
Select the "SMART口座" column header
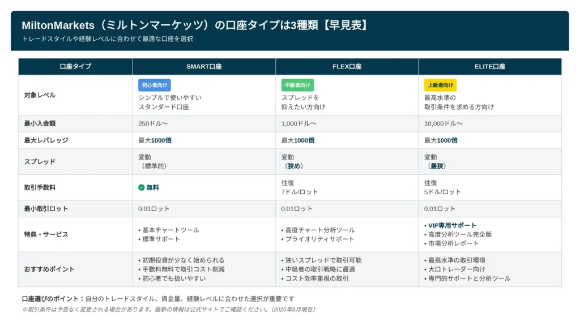(204, 67)
